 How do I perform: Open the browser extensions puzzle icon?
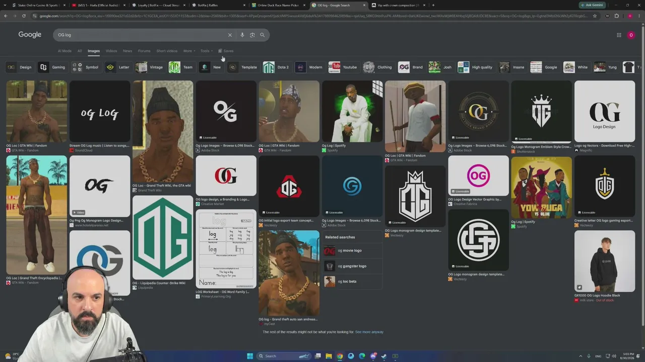[x=616, y=16]
